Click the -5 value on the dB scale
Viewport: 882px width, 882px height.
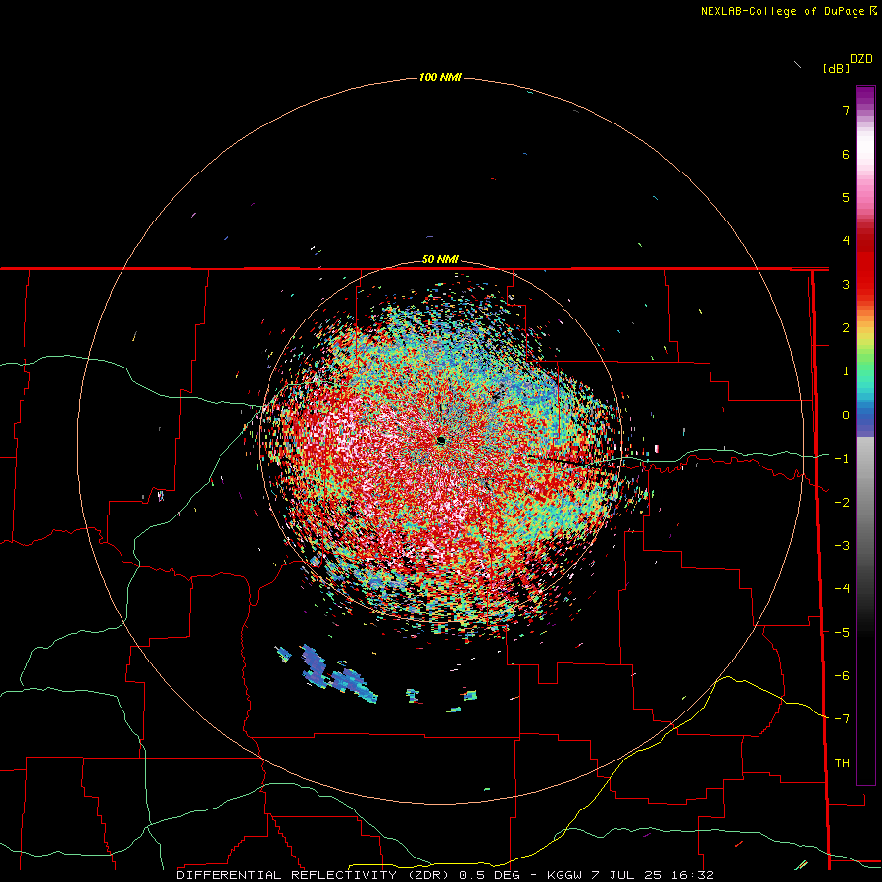point(842,633)
